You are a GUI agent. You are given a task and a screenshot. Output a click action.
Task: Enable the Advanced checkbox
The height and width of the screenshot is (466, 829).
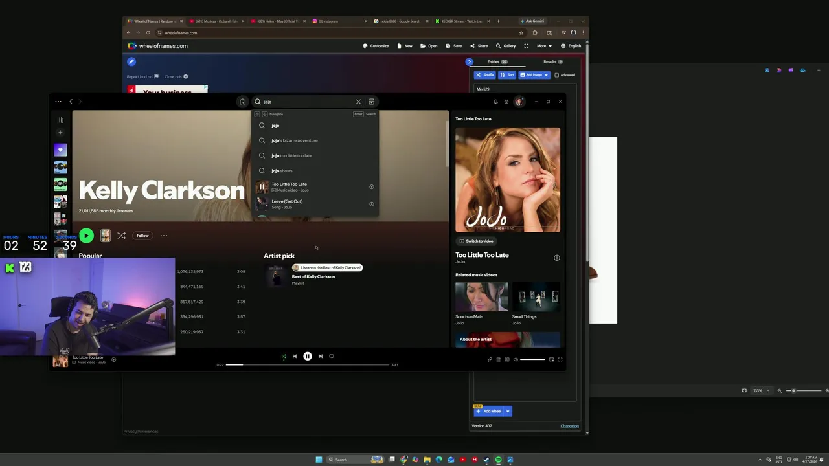(x=556, y=75)
